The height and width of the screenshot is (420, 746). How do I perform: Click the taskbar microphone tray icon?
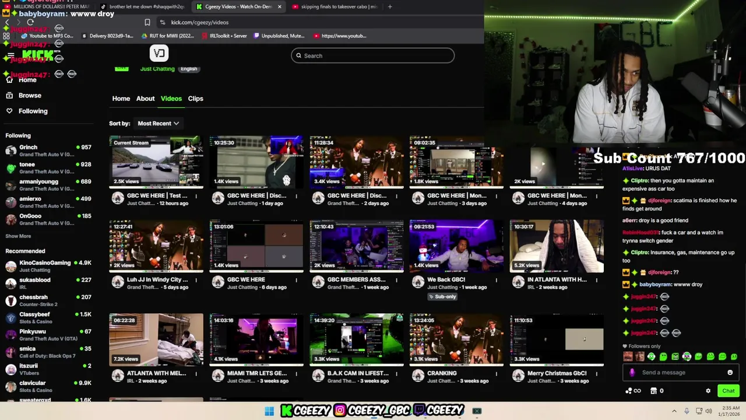tap(687, 411)
